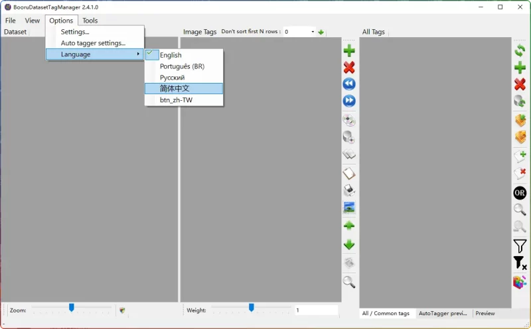531x329 pixels.
Task: Click the green refresh arrows icon
Action: pos(520,51)
